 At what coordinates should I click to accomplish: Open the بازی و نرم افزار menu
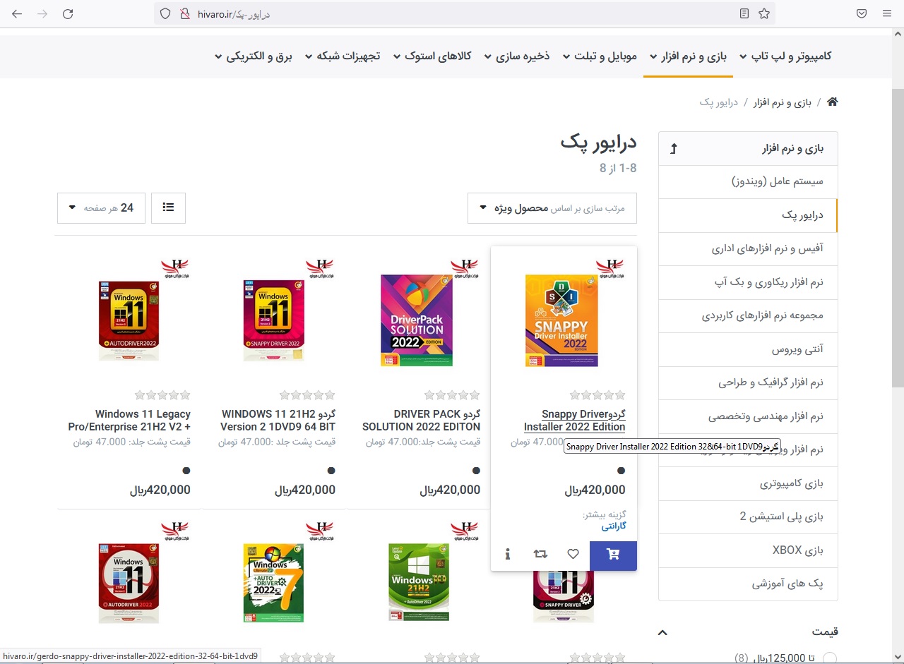688,56
